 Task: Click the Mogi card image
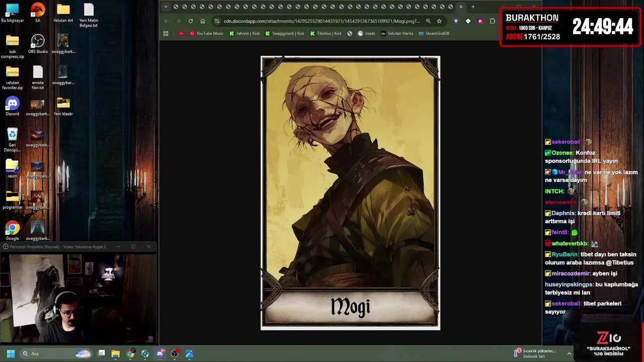(350, 193)
